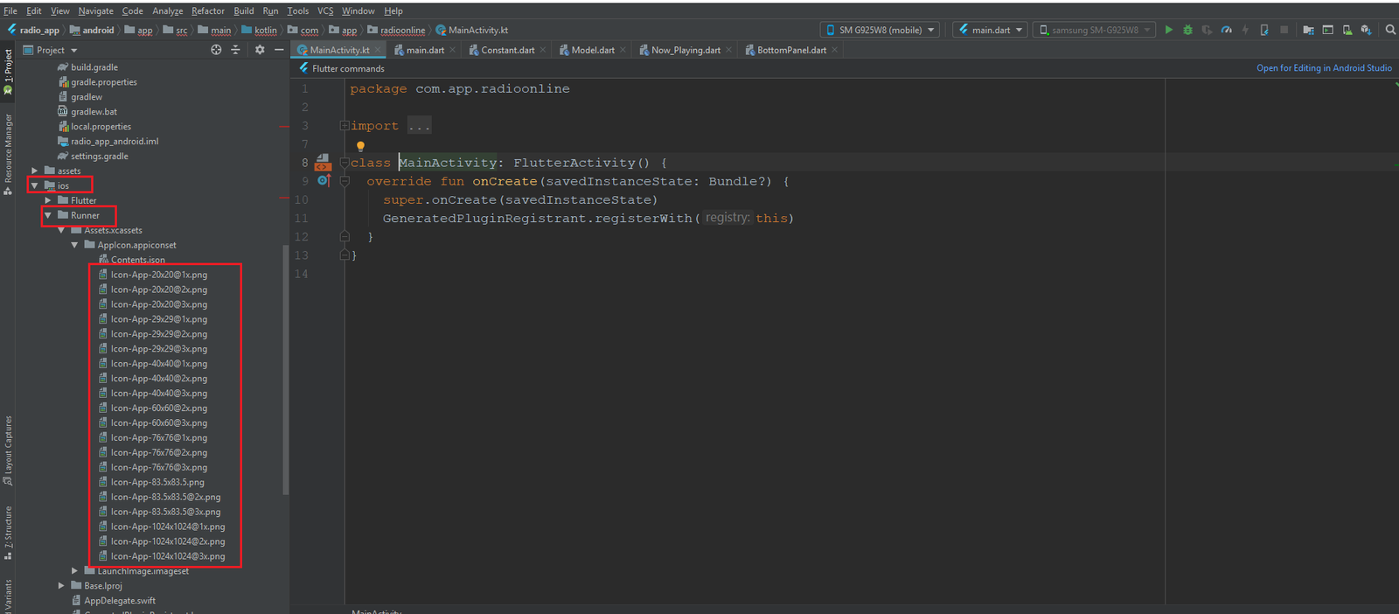The height and width of the screenshot is (614, 1399).
Task: Click Open for Editing in Android Studio
Action: click(1324, 68)
